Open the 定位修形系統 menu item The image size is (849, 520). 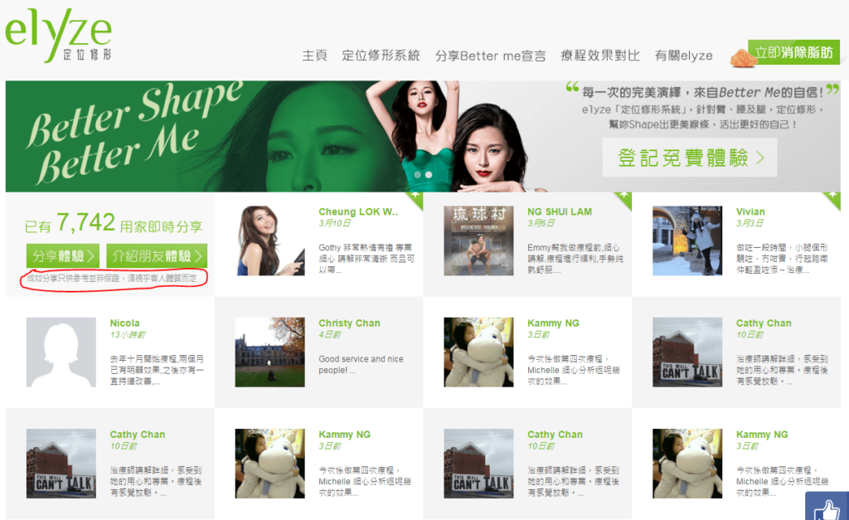click(x=381, y=56)
